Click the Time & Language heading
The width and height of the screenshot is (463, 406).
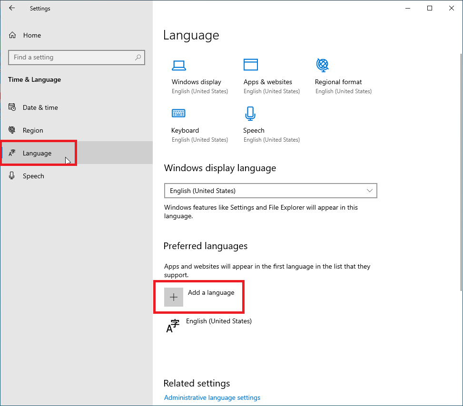pyautogui.click(x=35, y=79)
